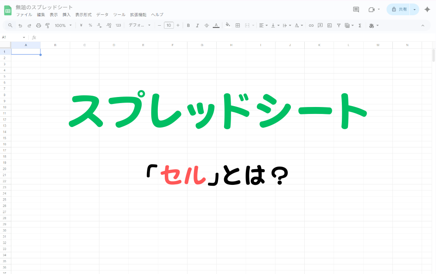Toggle strikethrough formatting
436x274 pixels.
pos(207,26)
